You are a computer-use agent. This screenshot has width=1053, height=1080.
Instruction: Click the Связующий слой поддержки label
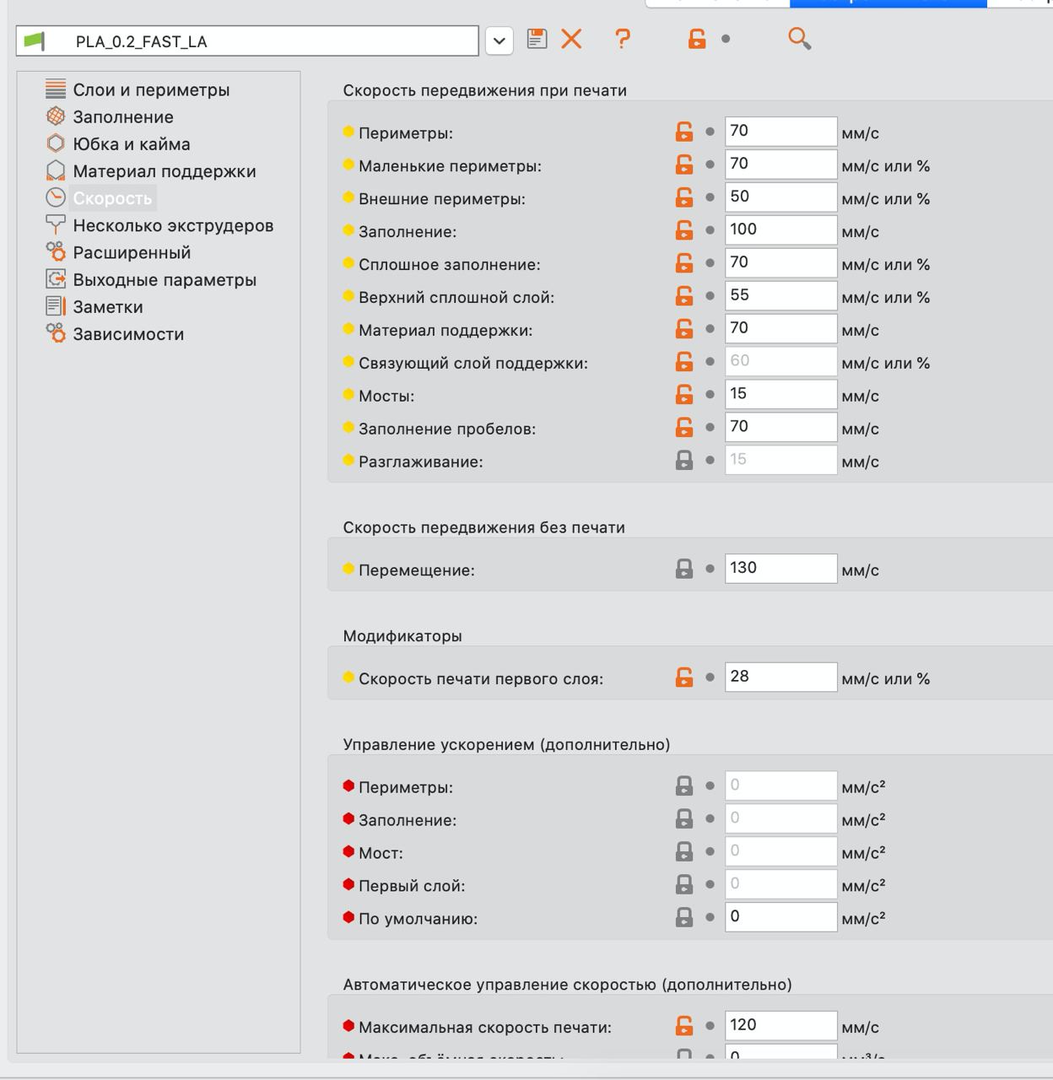[473, 363]
